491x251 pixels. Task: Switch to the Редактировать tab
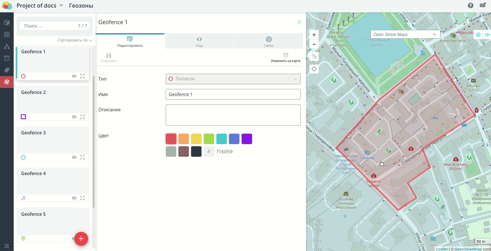point(130,41)
